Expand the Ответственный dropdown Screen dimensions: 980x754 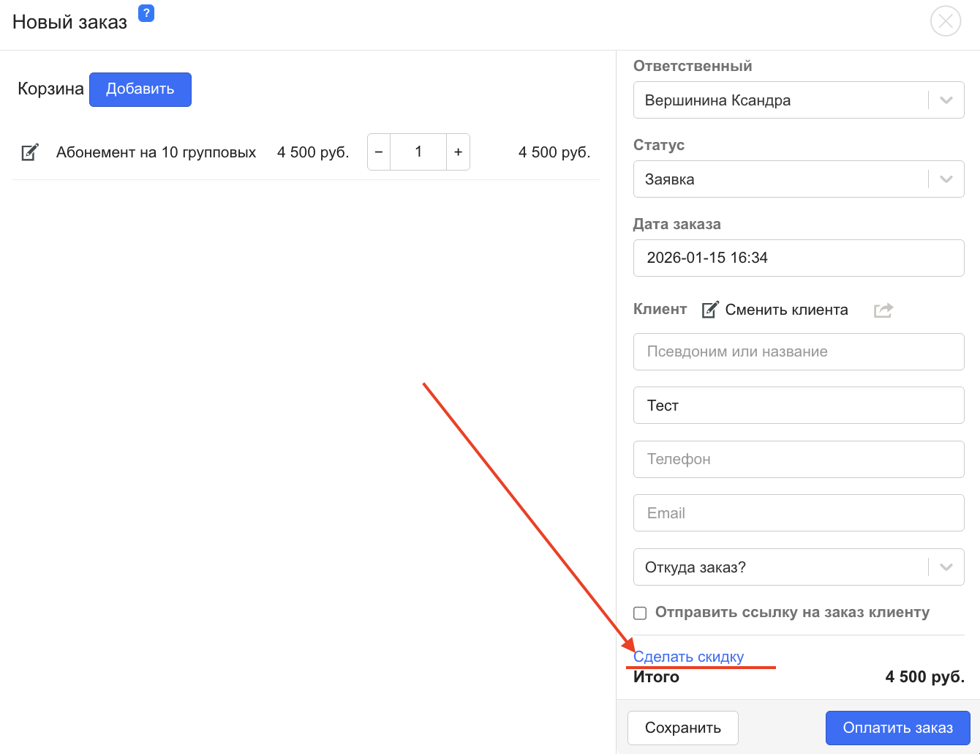[946, 100]
